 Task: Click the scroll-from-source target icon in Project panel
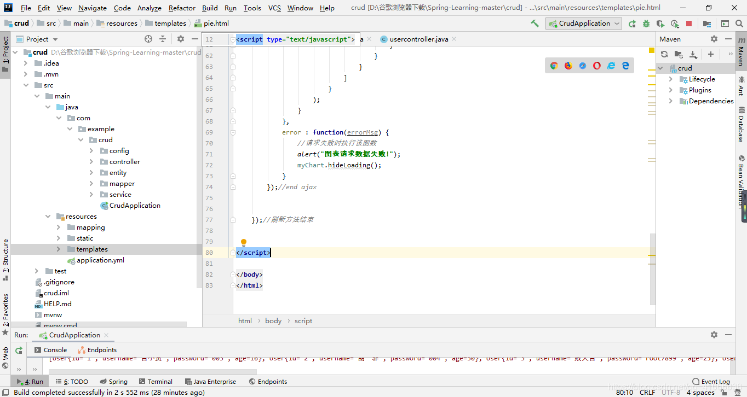(x=148, y=39)
